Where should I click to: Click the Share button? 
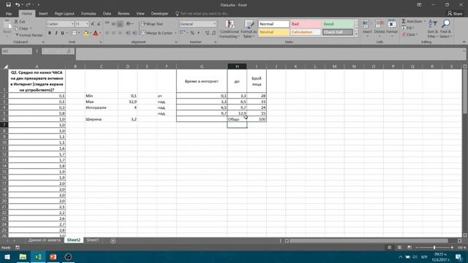coord(455,14)
